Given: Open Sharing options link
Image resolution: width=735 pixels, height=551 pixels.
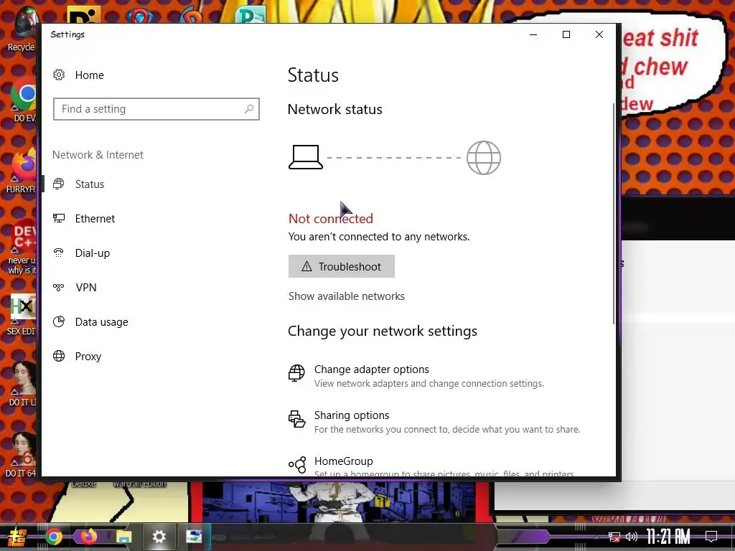Looking at the screenshot, I should coord(352,415).
